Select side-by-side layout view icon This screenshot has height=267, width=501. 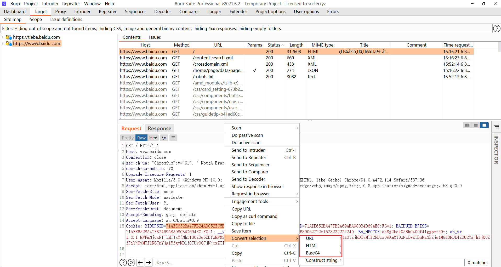[x=467, y=125]
